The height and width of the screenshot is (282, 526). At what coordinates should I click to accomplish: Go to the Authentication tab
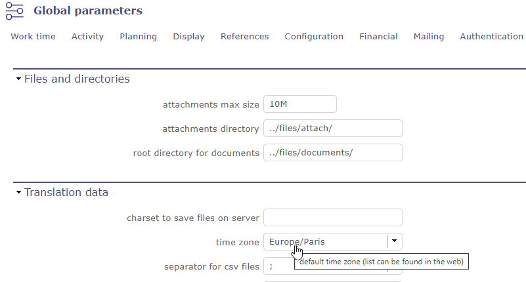pos(491,37)
